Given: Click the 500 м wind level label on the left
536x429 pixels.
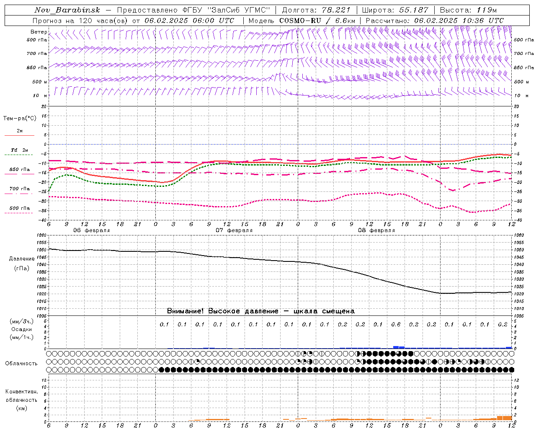Looking at the screenshot, I should pos(39,82).
